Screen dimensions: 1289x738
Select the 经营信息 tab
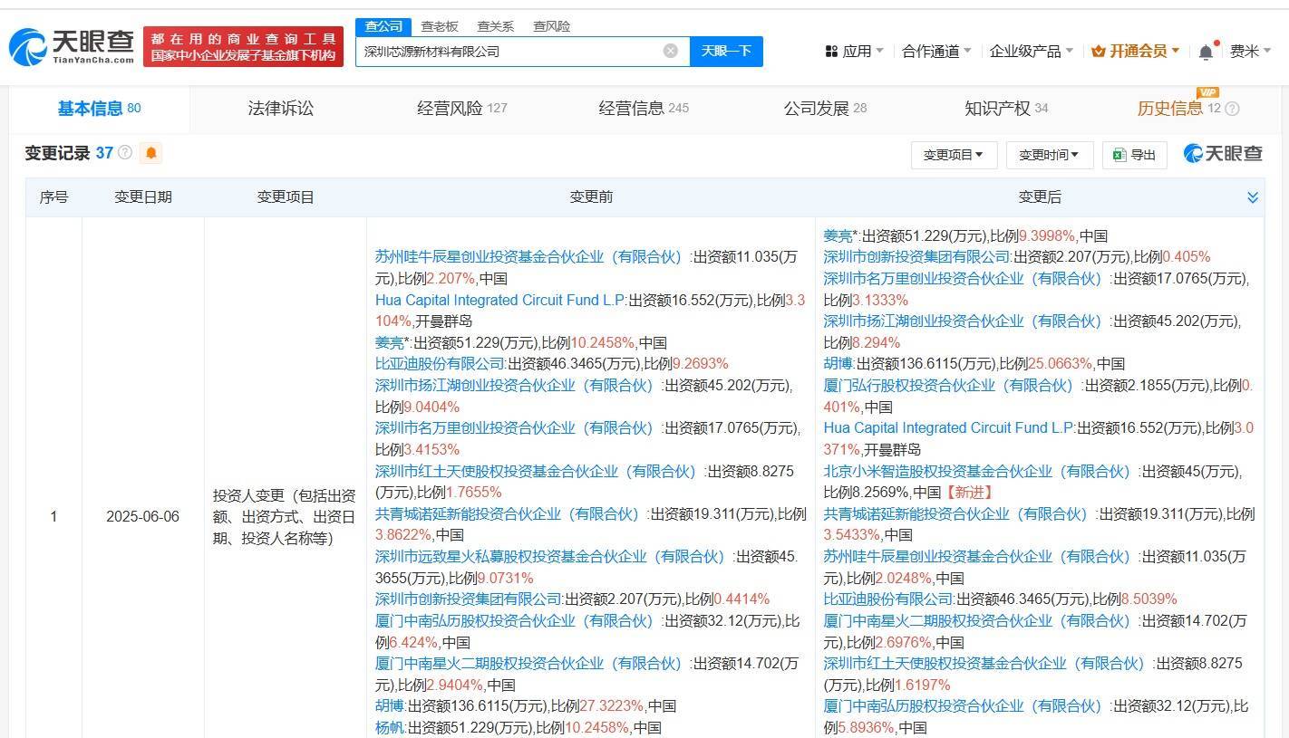[x=644, y=109]
